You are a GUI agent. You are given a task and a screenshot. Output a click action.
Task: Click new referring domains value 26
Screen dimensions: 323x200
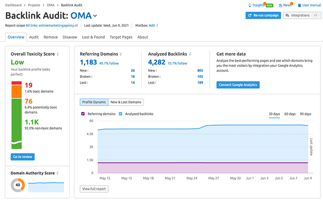click(133, 71)
